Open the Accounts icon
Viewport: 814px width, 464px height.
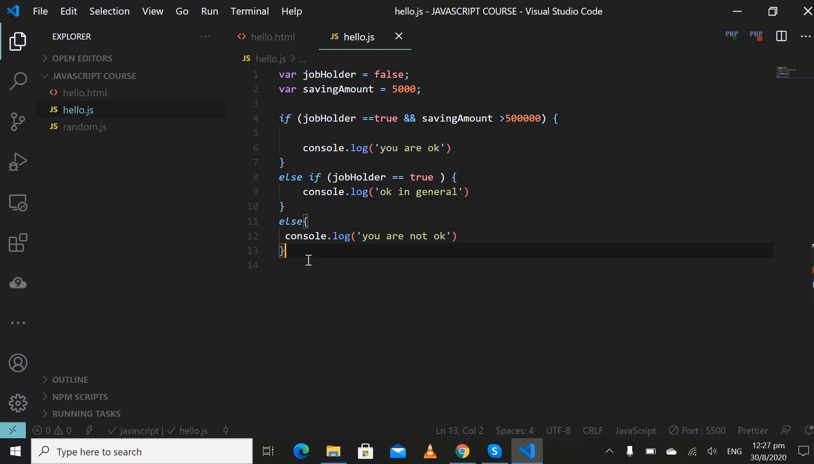coord(18,363)
